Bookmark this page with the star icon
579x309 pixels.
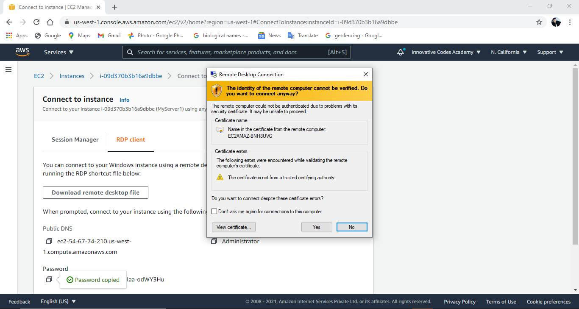(539, 22)
